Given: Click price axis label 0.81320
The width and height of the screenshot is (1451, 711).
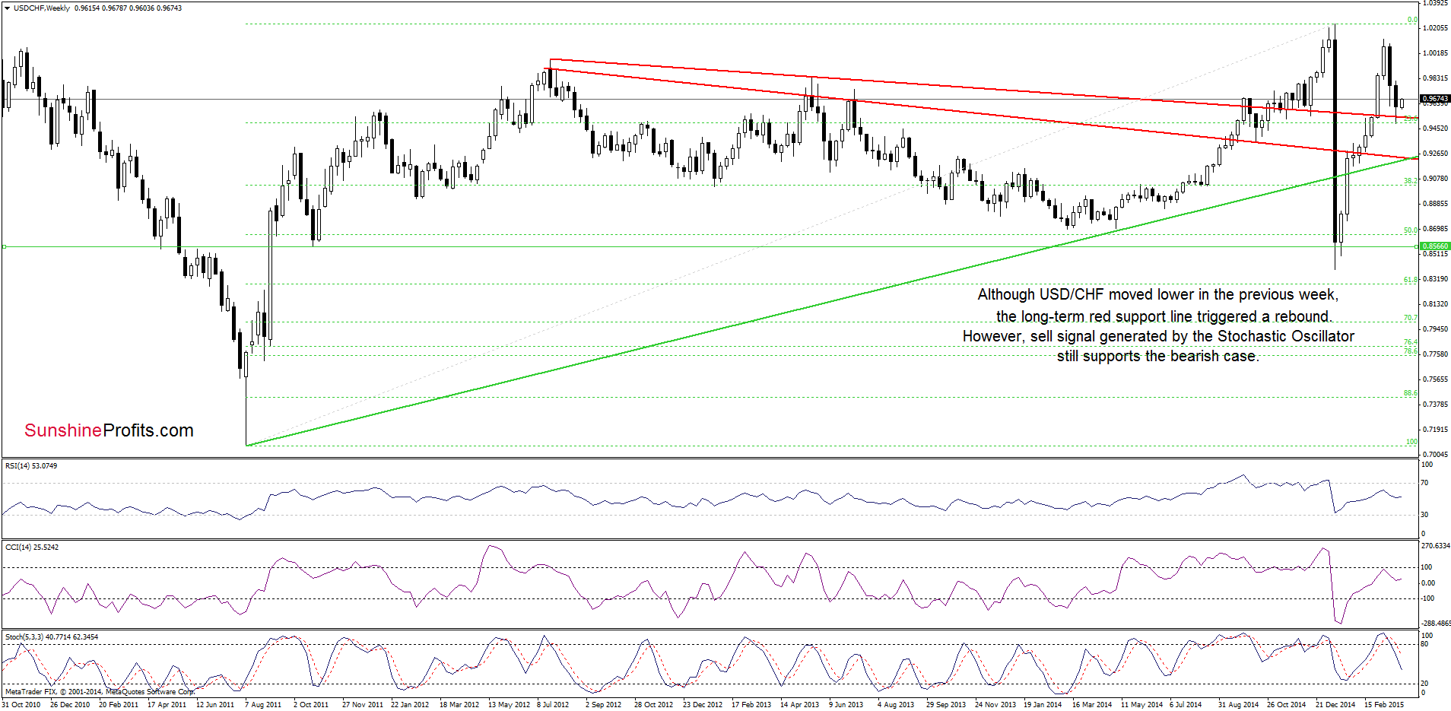Looking at the screenshot, I should tap(1435, 304).
